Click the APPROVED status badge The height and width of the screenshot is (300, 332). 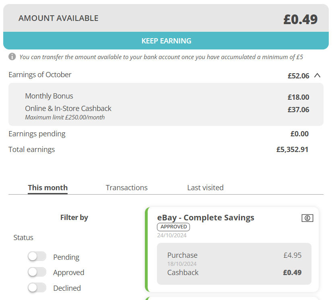pos(173,227)
